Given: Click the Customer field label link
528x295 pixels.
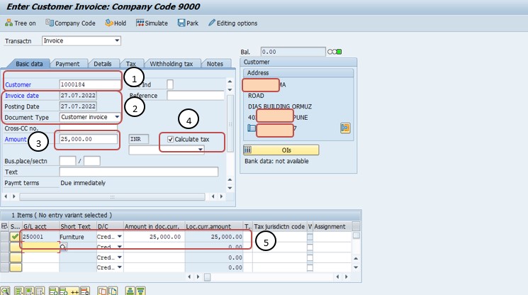Looking at the screenshot, I should pyautogui.click(x=18, y=84).
